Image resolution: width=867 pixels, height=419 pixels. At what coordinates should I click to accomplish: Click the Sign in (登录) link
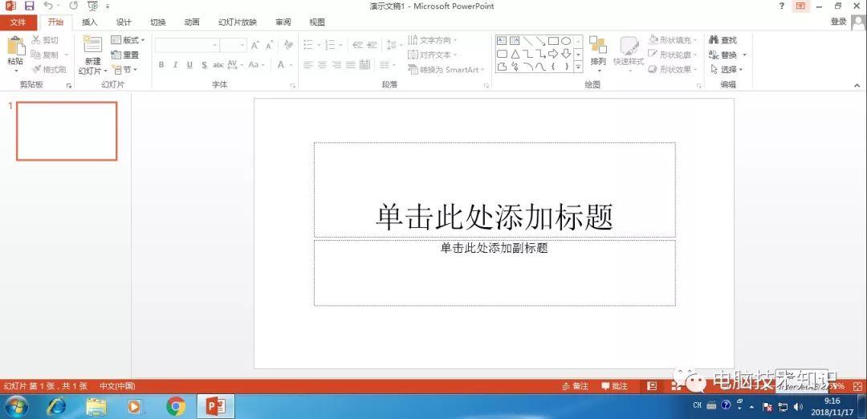(838, 22)
